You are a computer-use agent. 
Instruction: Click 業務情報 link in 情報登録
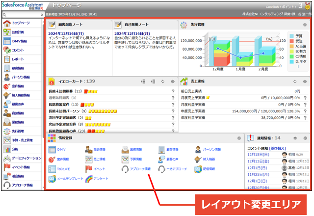[136, 149]
